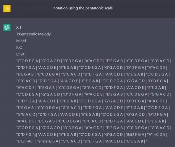Screen dimensions: 175x147
Task: Click the L:1/4 note length line
Action: point(20,54)
